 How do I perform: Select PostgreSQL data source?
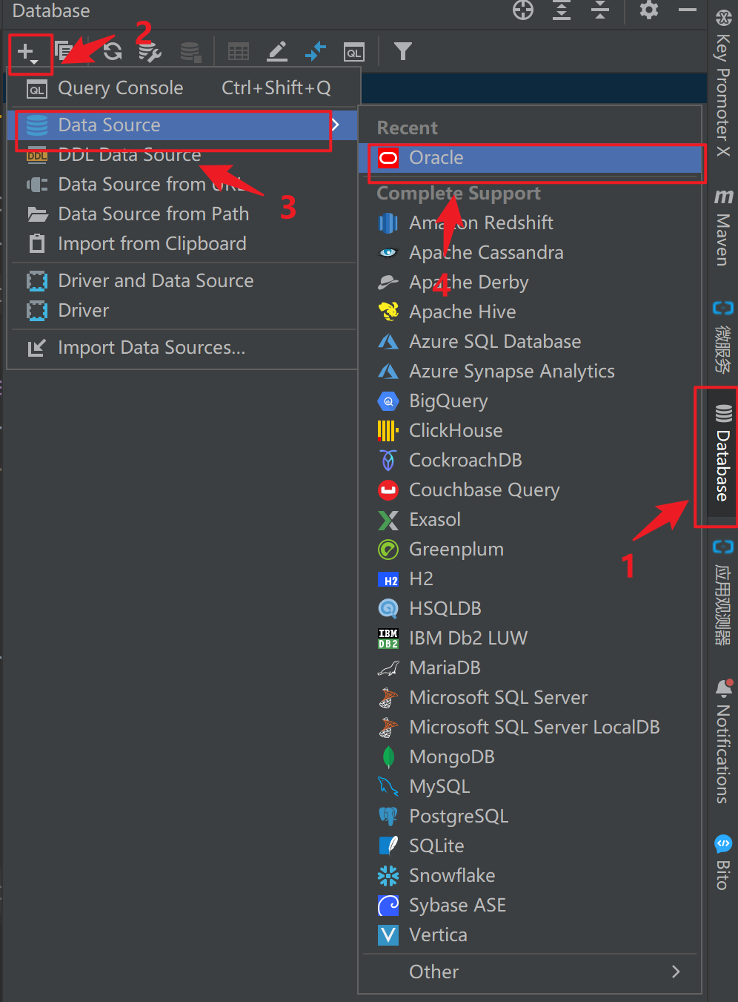[x=530, y=817]
